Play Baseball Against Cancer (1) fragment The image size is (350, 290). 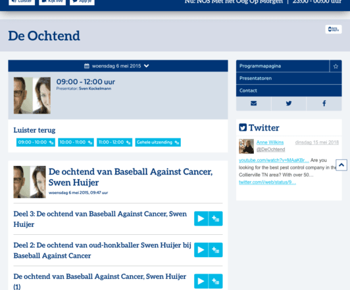click(x=201, y=281)
